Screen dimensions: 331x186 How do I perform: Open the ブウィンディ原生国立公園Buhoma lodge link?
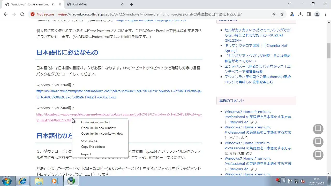tap(258, 79)
